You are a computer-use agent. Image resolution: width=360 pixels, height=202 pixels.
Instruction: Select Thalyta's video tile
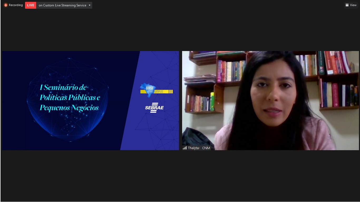pyautogui.click(x=270, y=100)
